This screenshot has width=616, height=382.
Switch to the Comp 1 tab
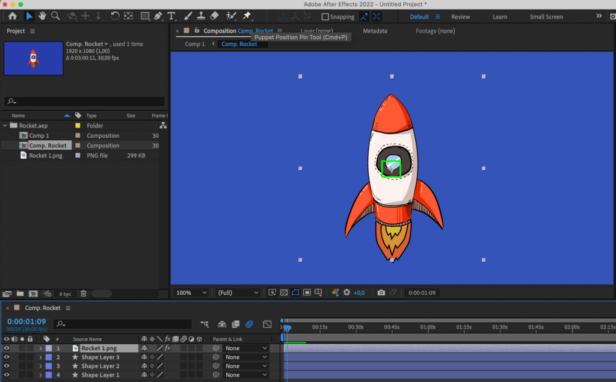(x=194, y=43)
